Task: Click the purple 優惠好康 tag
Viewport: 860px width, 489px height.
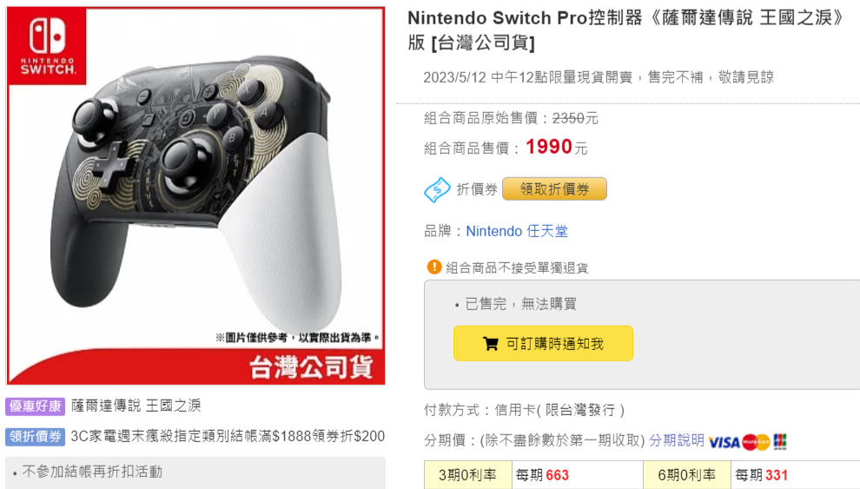Action: click(x=35, y=406)
